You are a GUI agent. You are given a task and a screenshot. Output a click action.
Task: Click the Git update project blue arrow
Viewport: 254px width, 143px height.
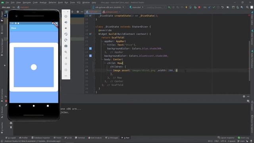(210, 7)
